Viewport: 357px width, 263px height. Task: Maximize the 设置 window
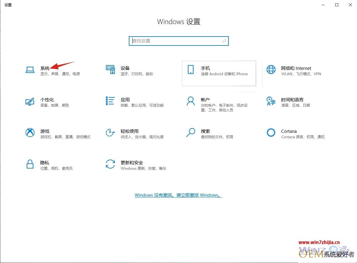coord(337,5)
